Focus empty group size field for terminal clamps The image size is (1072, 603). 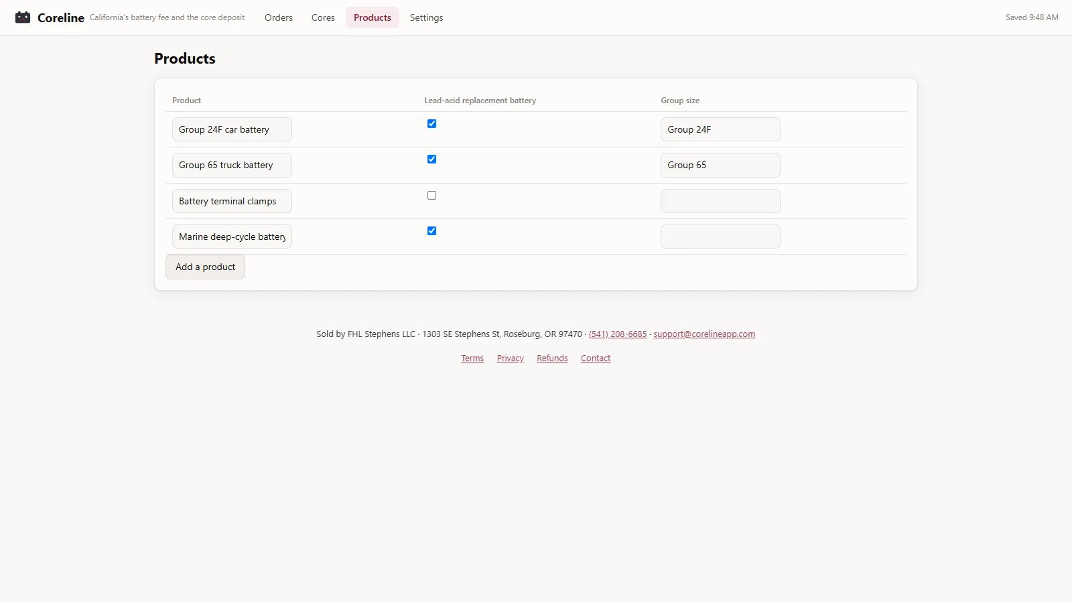click(720, 201)
